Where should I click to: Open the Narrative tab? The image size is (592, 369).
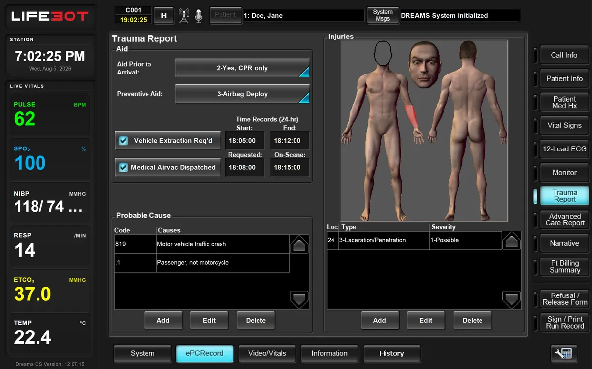(564, 243)
